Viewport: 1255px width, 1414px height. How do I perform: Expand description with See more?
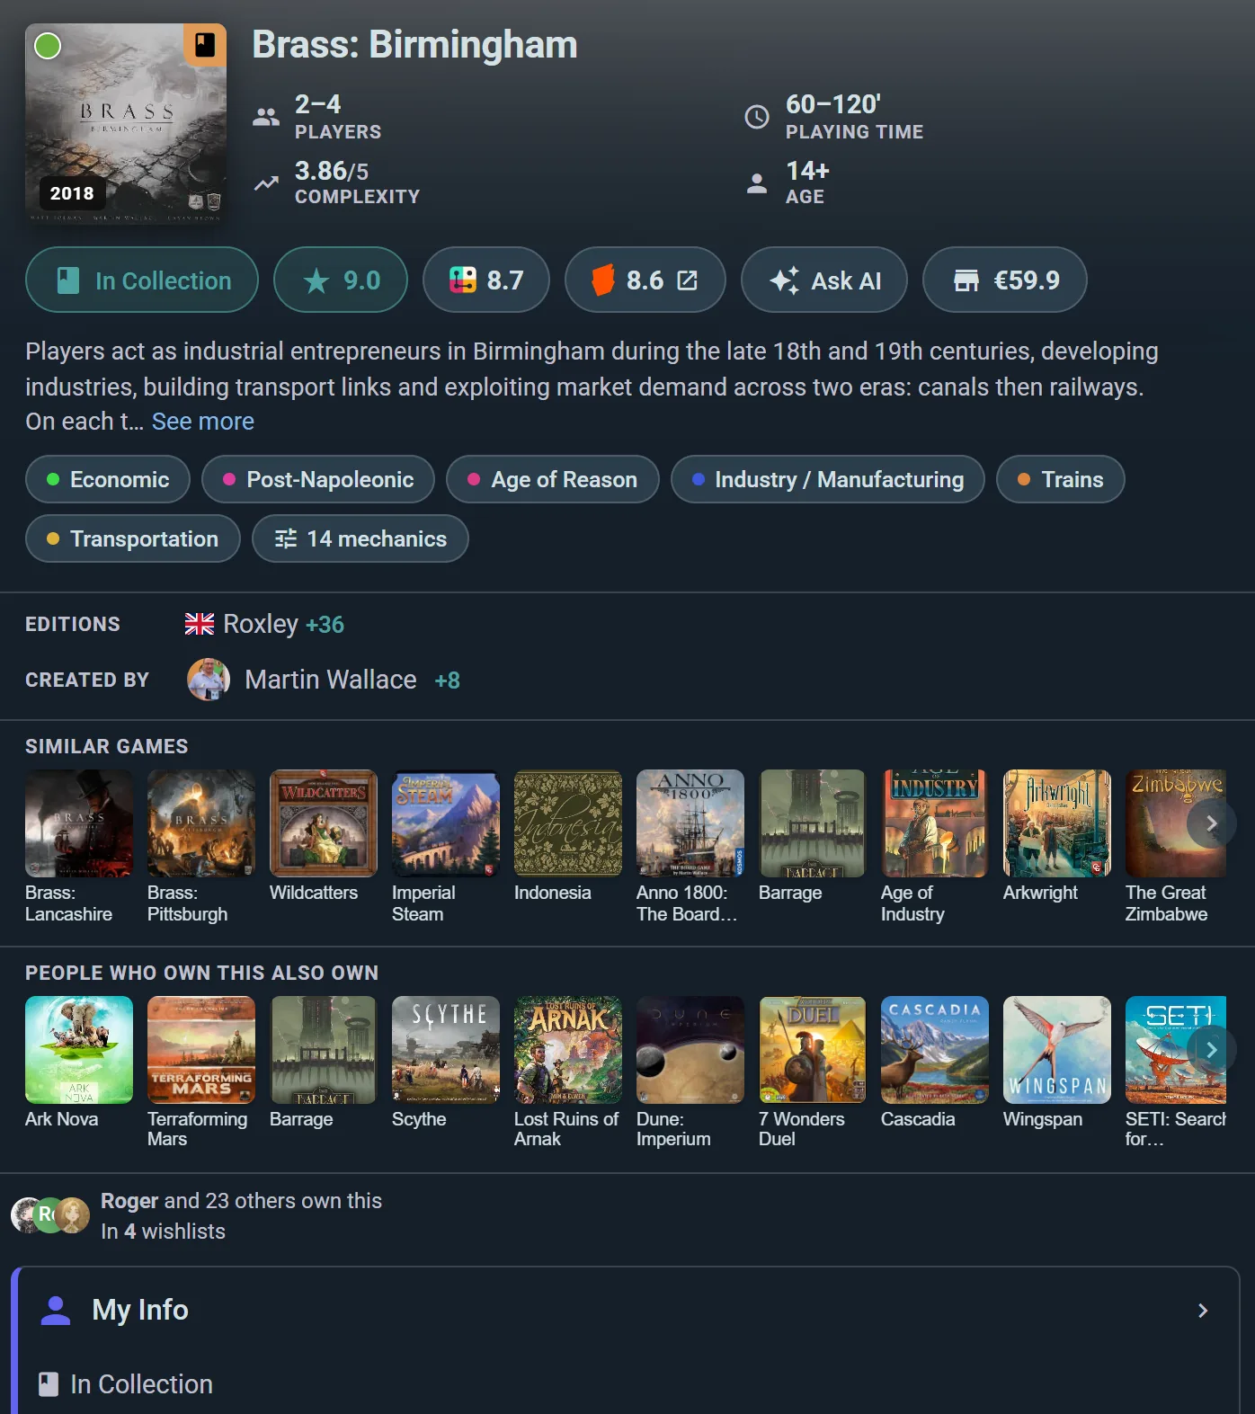point(203,422)
